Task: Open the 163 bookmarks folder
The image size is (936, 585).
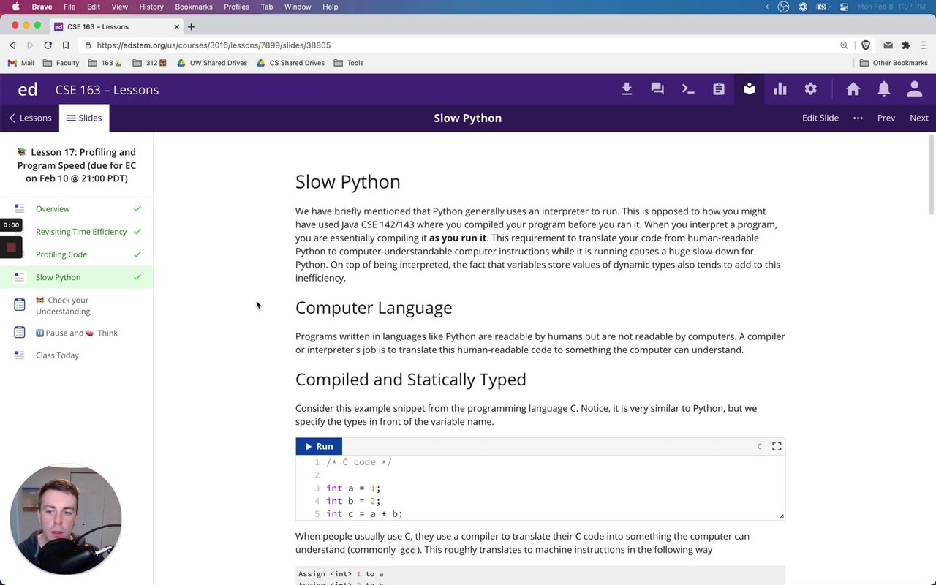Action: [105, 63]
